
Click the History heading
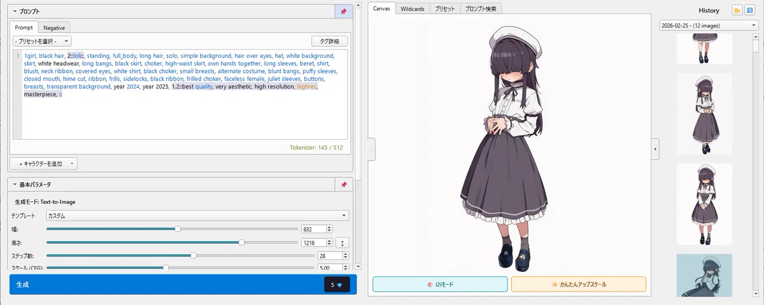click(709, 11)
